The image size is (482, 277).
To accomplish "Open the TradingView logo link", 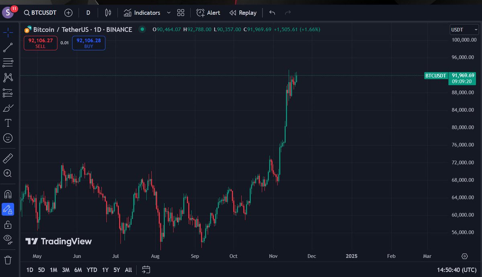I will pyautogui.click(x=59, y=241).
